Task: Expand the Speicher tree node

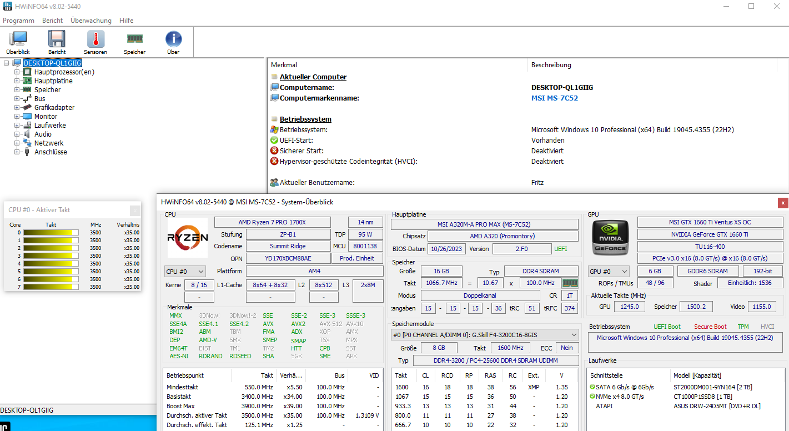Action: (17, 89)
